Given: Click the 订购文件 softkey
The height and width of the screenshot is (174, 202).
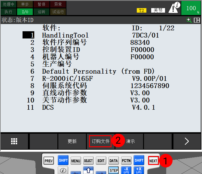Looking at the screenshot, I should (x=100, y=141).
